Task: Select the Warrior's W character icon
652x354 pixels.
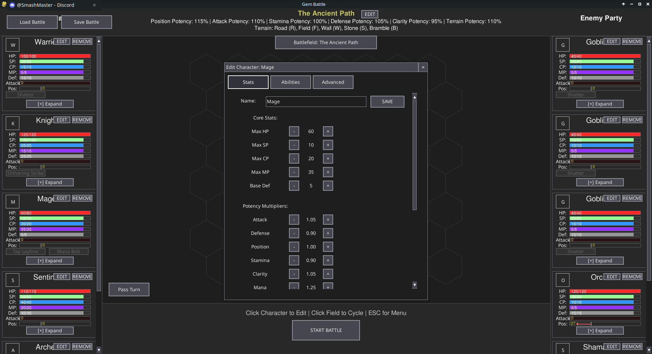Action: pyautogui.click(x=12, y=44)
